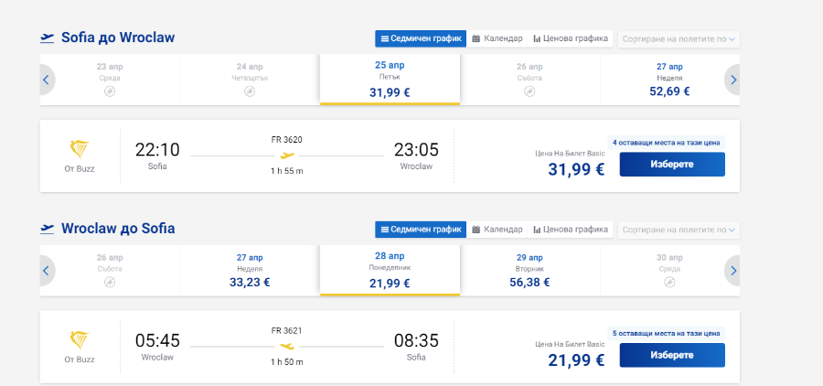Switch outbound view to Ценова графика
Screen dimensions: 823x386
point(571,38)
